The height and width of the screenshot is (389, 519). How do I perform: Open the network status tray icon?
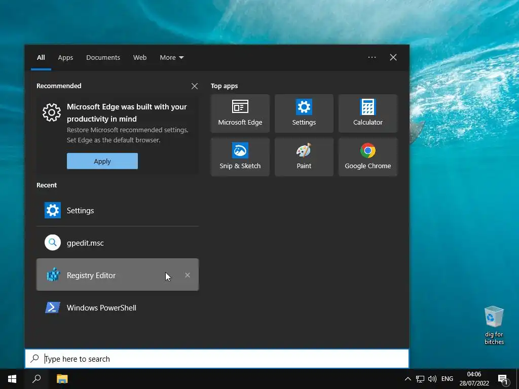click(420, 379)
